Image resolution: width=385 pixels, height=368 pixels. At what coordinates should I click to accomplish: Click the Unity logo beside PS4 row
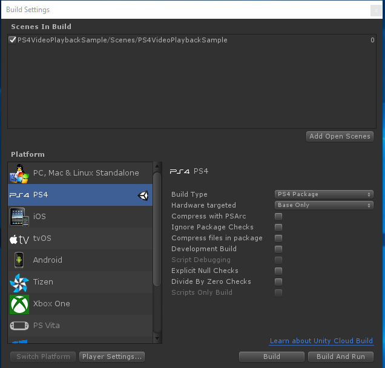[x=143, y=195]
